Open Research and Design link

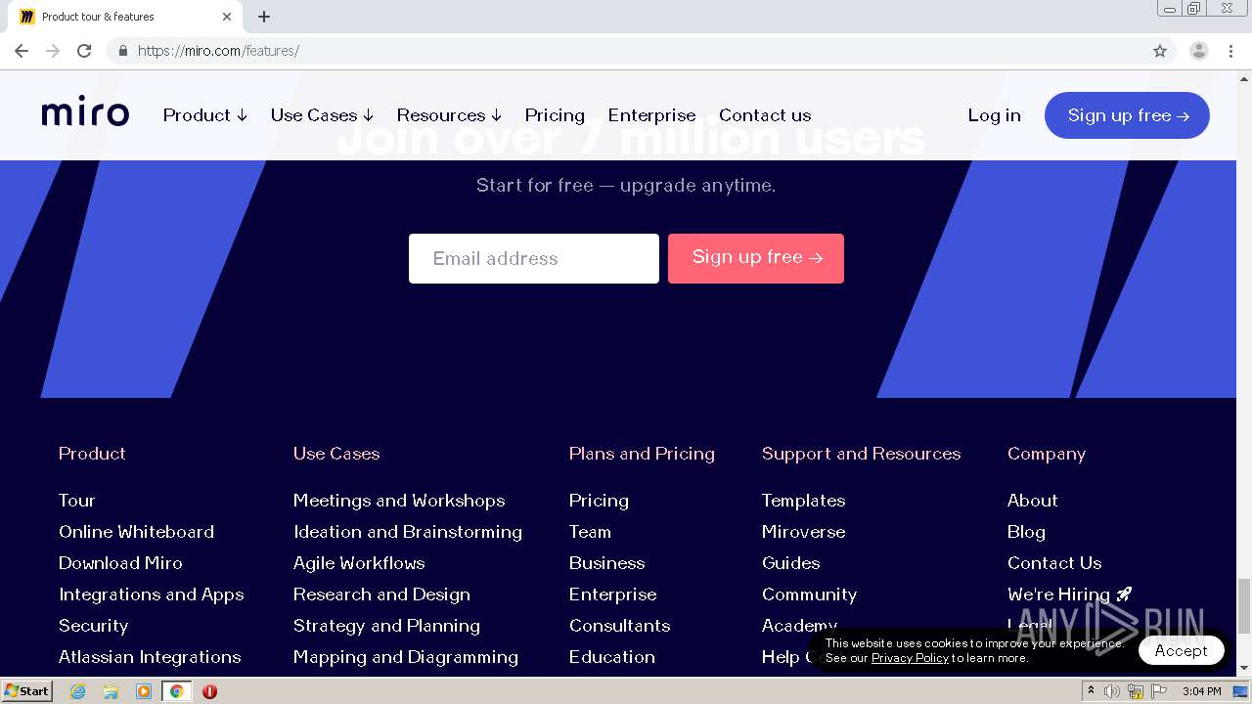click(381, 594)
